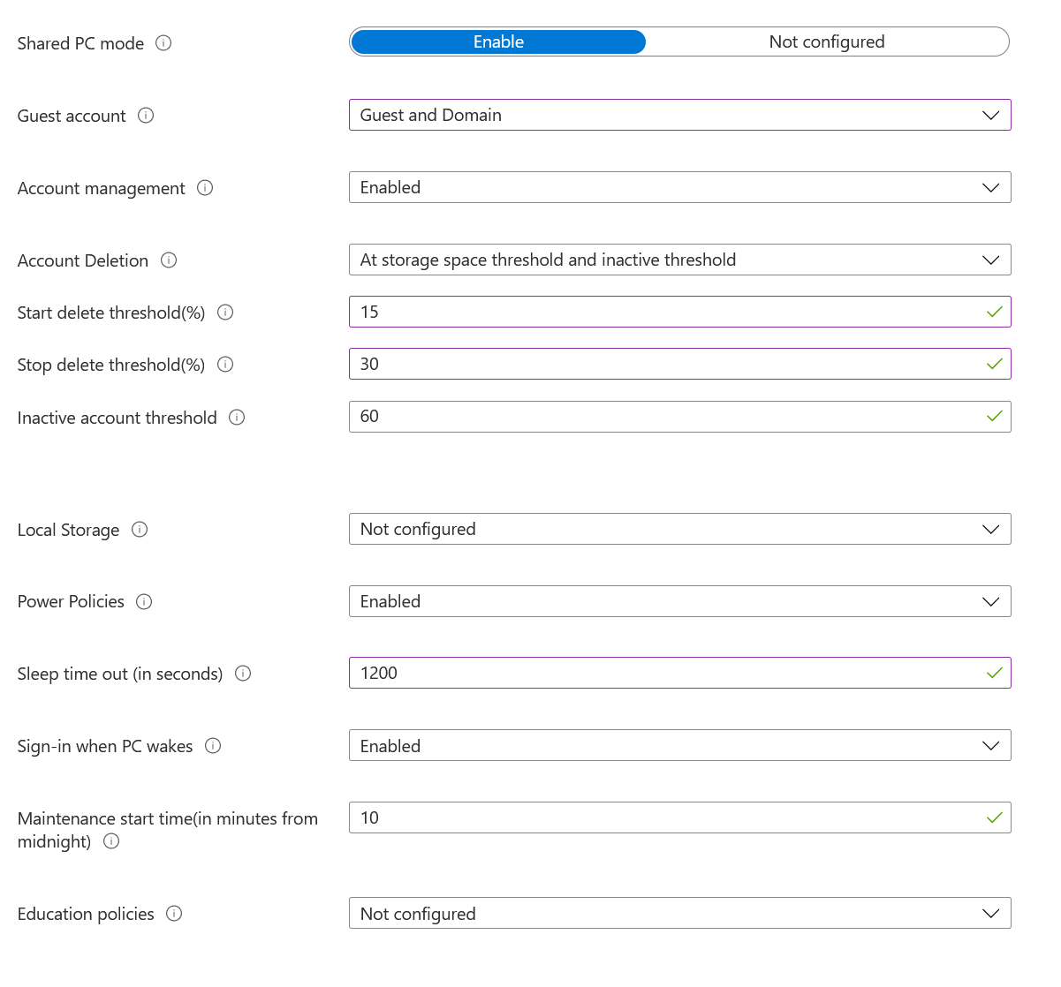
Task: Show Inactive account threshold info tooltip
Action: (237, 418)
